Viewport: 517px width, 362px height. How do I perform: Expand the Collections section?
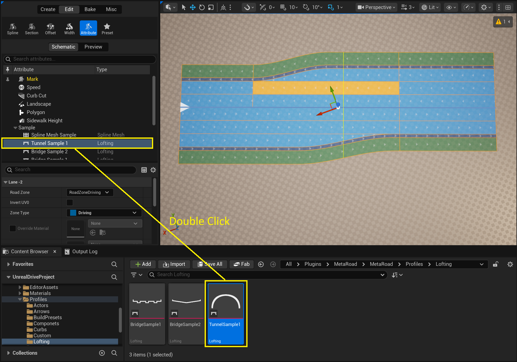pyautogui.click(x=8, y=353)
